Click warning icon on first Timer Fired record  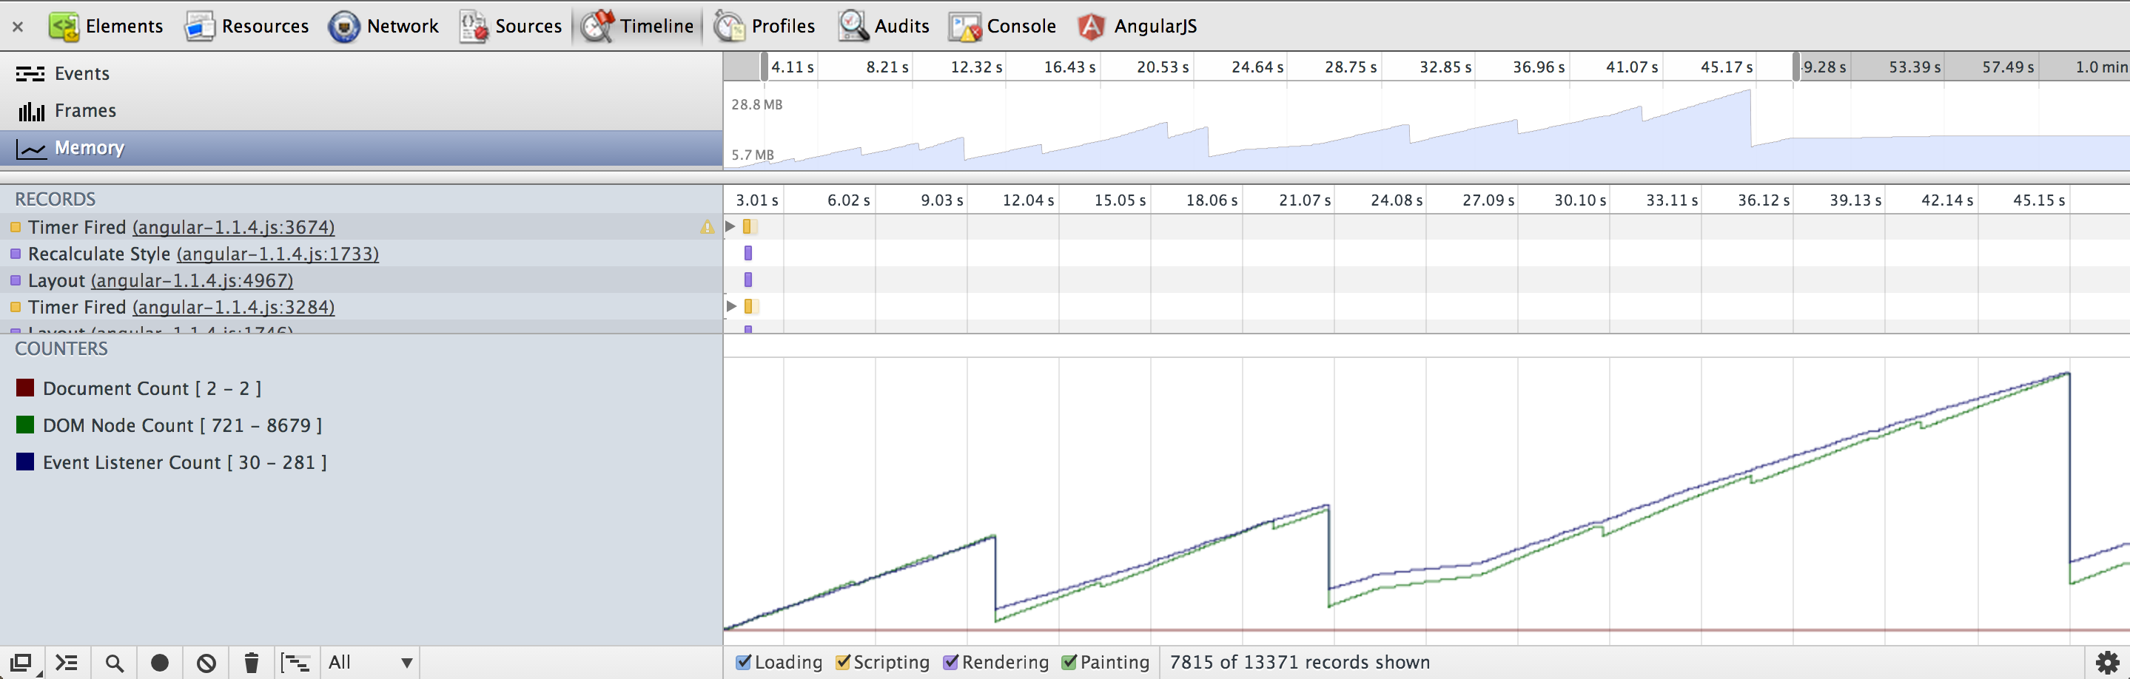point(707,227)
